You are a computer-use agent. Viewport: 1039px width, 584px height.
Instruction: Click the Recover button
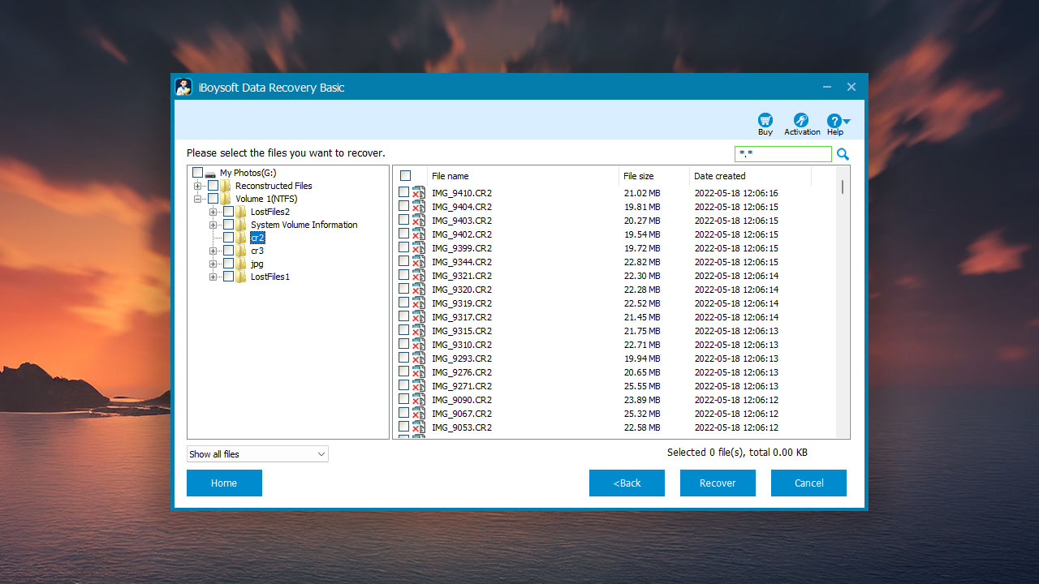[718, 483]
